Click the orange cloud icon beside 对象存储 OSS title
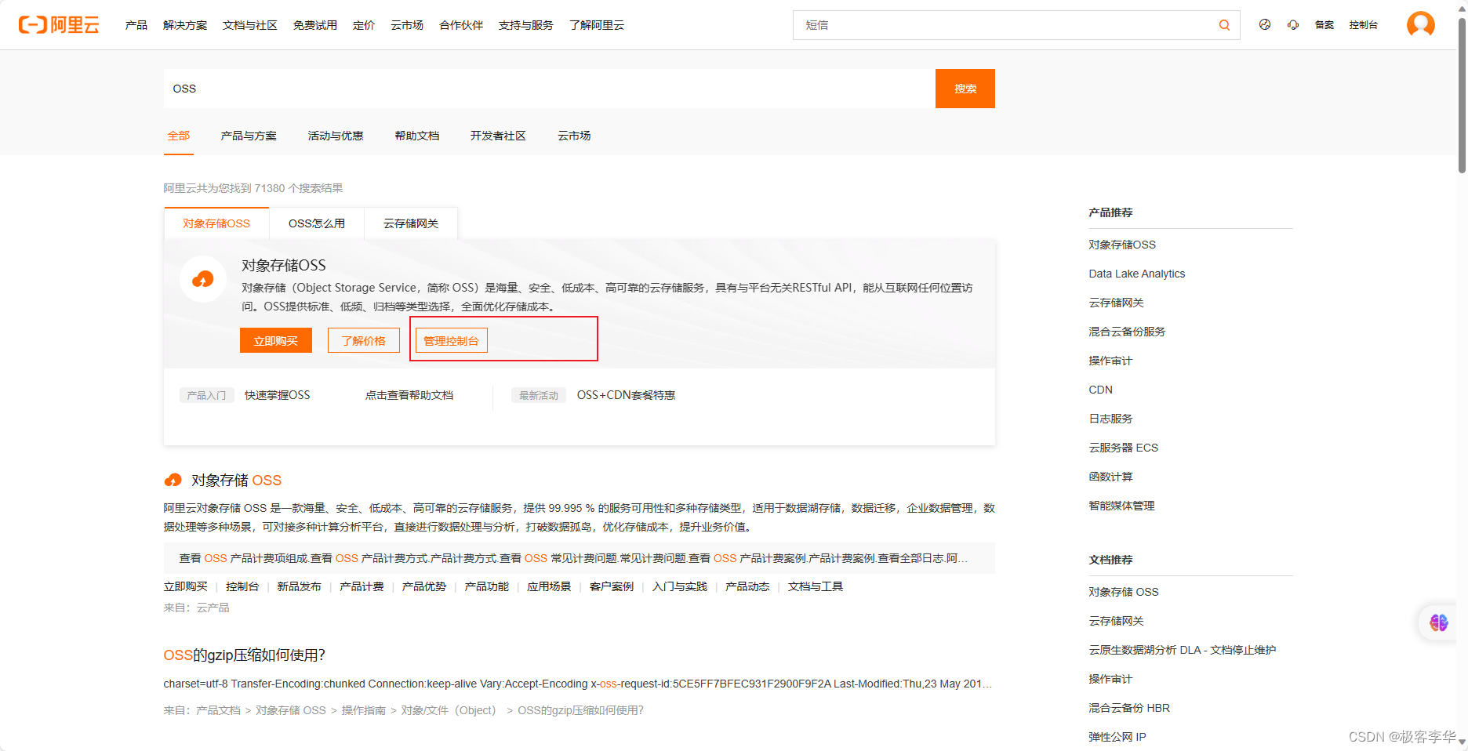The image size is (1468, 751). coord(173,480)
